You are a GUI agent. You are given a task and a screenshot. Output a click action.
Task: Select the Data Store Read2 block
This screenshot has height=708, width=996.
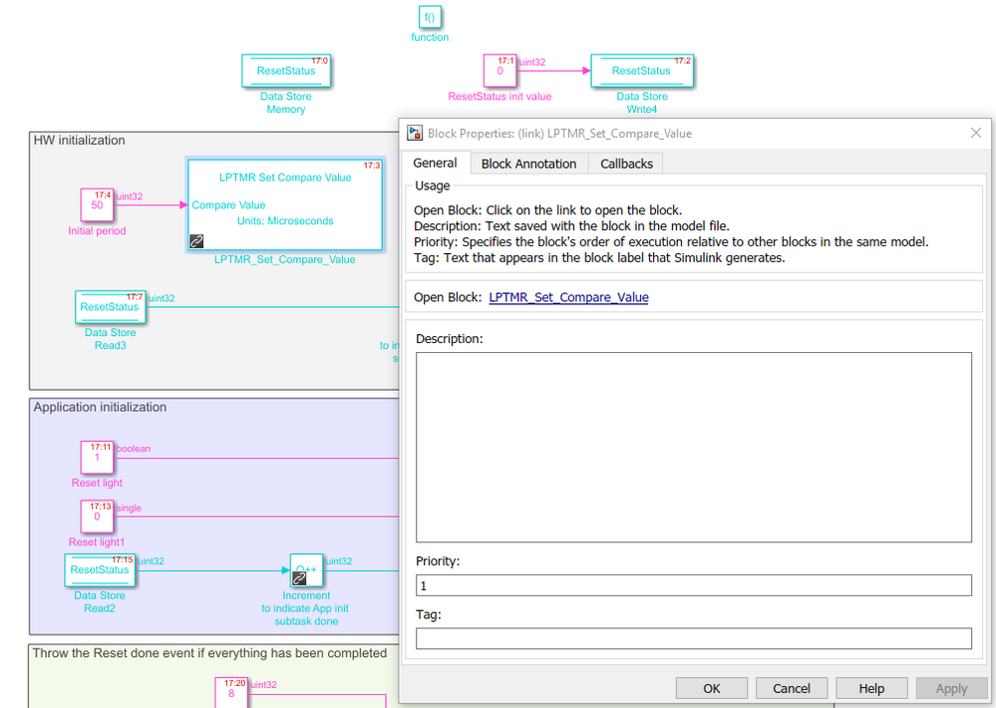[99, 570]
